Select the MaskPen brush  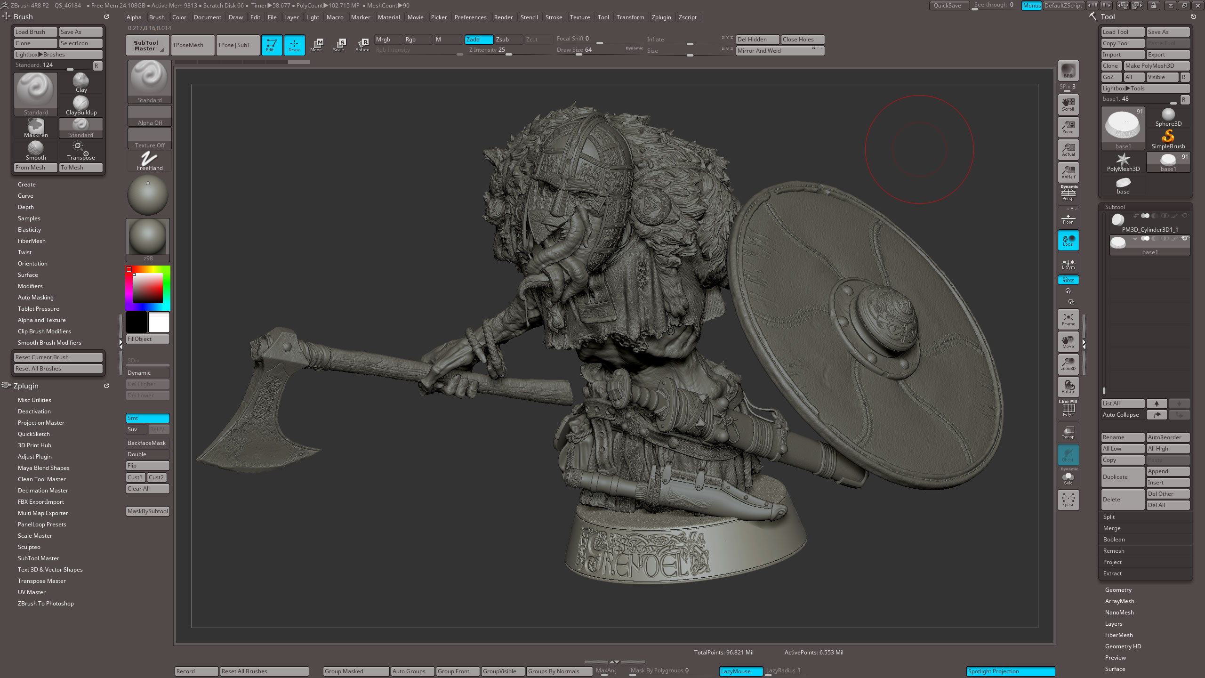36,128
